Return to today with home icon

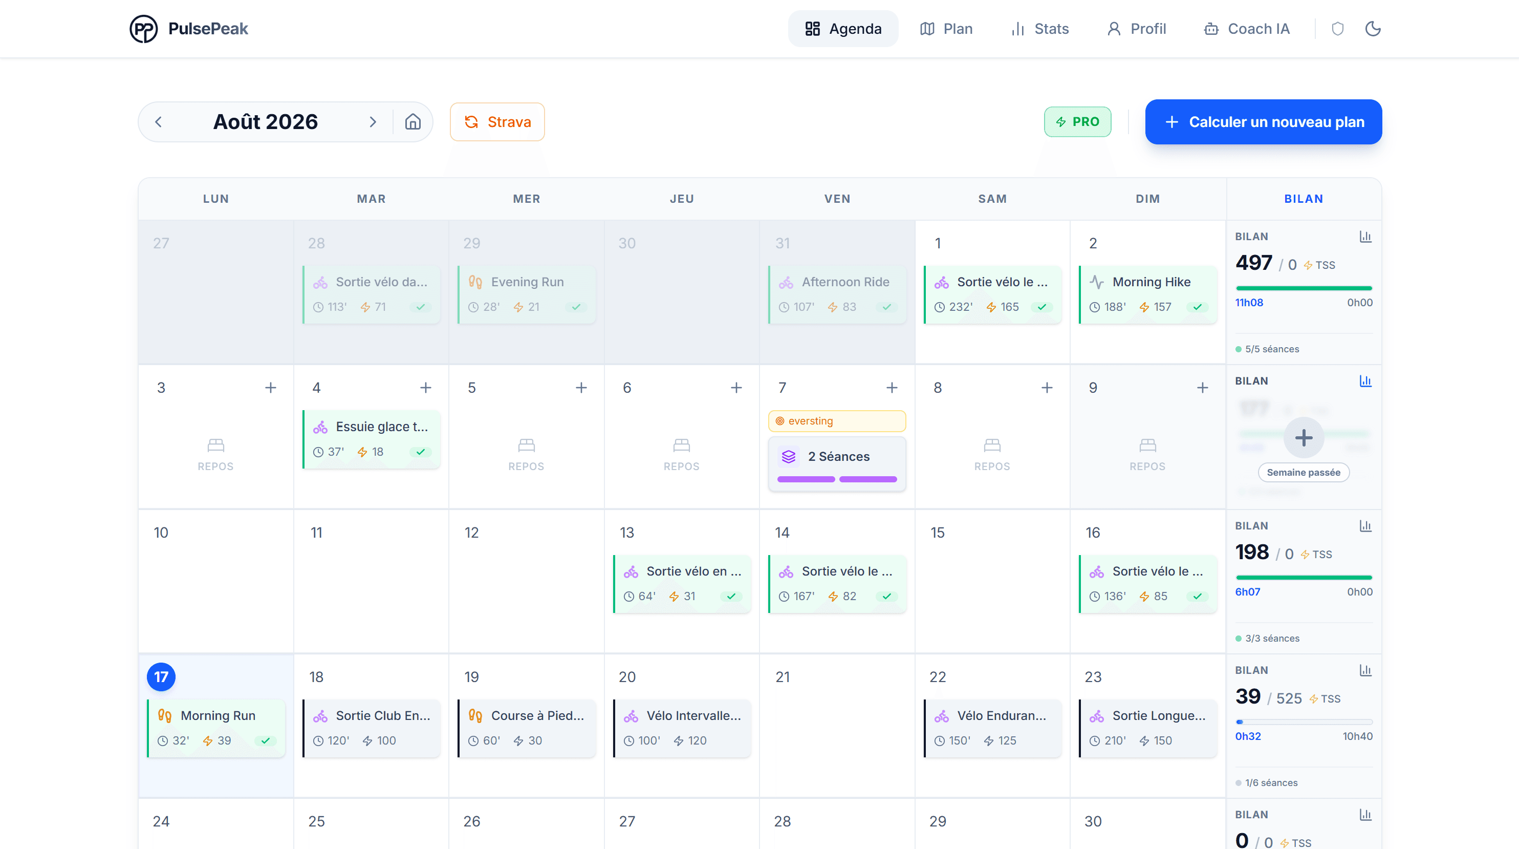413,122
